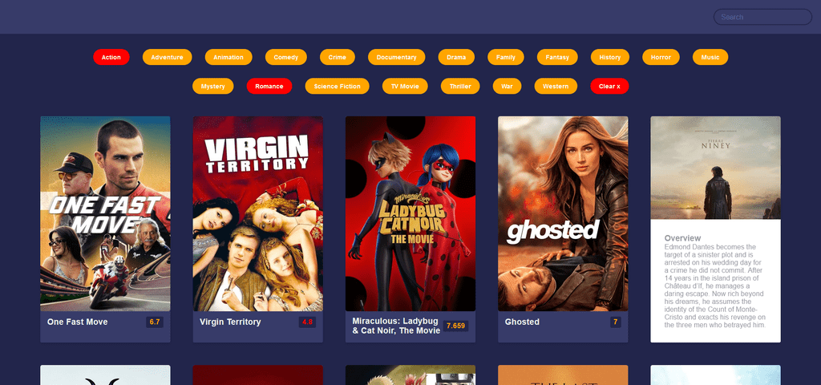This screenshot has width=821, height=385.
Task: Focus the Search input field
Action: (x=762, y=17)
